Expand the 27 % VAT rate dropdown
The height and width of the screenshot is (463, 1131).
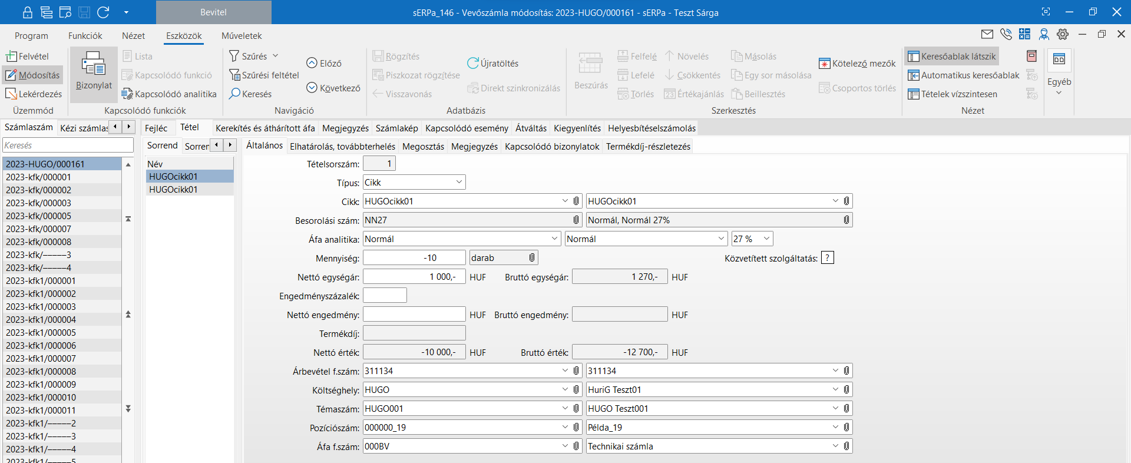pyautogui.click(x=766, y=239)
